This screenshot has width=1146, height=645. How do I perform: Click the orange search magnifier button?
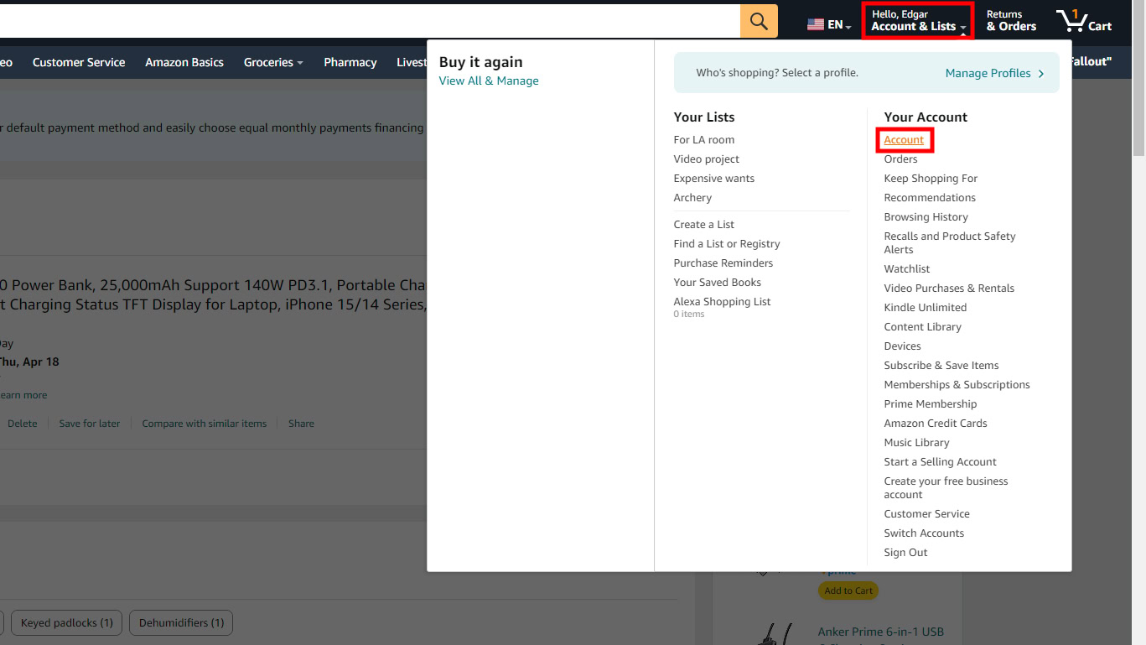[759, 22]
